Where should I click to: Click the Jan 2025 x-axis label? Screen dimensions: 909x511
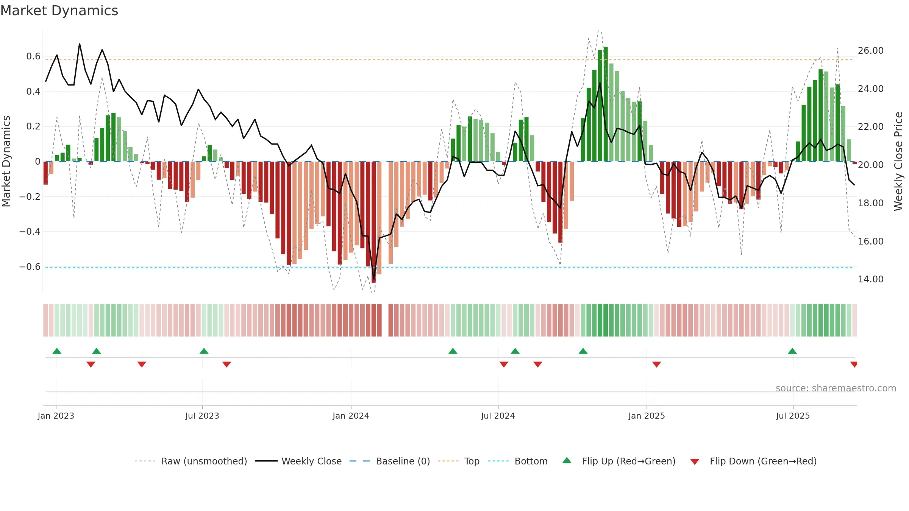647,416
